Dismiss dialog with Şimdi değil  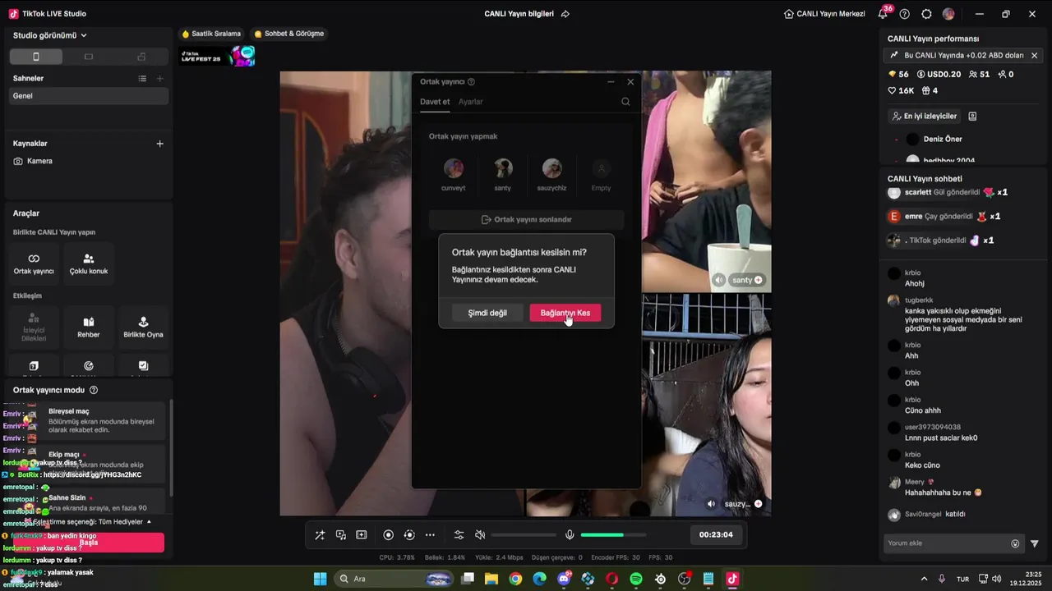(x=487, y=313)
